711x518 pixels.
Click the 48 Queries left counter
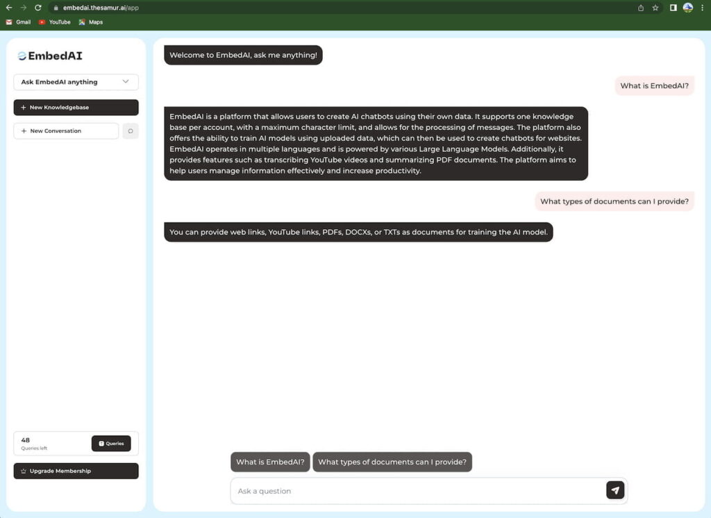[34, 444]
